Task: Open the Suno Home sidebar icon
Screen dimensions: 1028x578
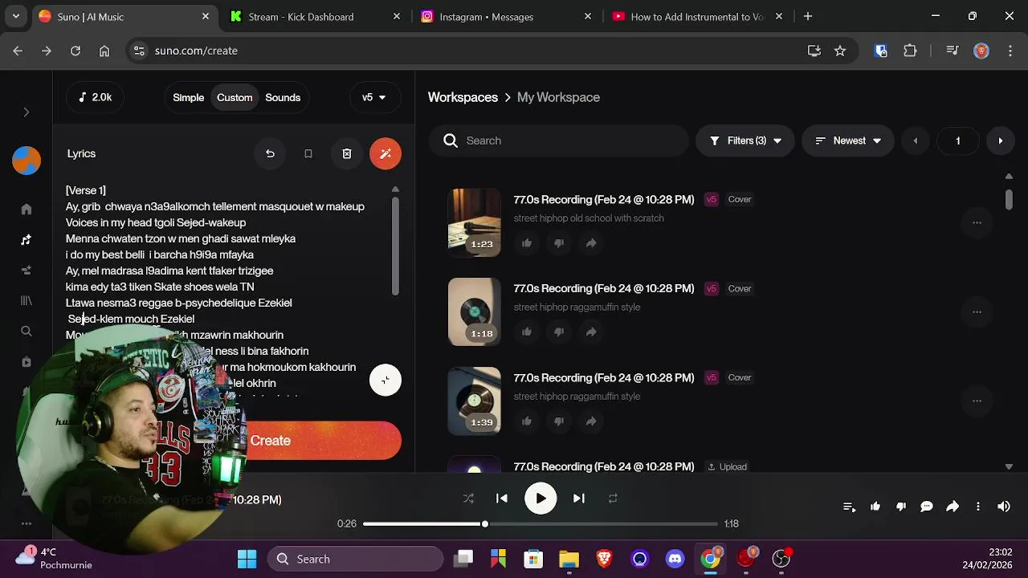Action: click(x=27, y=210)
